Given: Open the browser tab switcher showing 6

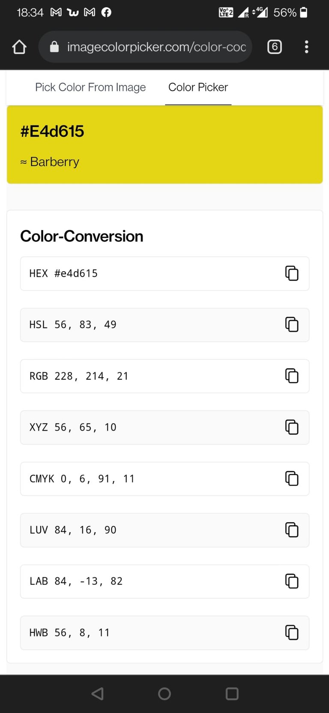Looking at the screenshot, I should pos(275,47).
